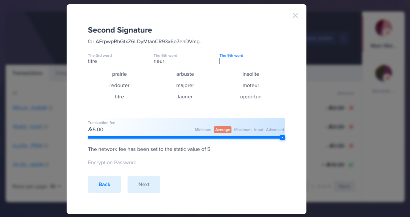The image size is (410, 217).
Task: Switch the fee to Maximum
Action: [x=243, y=130]
